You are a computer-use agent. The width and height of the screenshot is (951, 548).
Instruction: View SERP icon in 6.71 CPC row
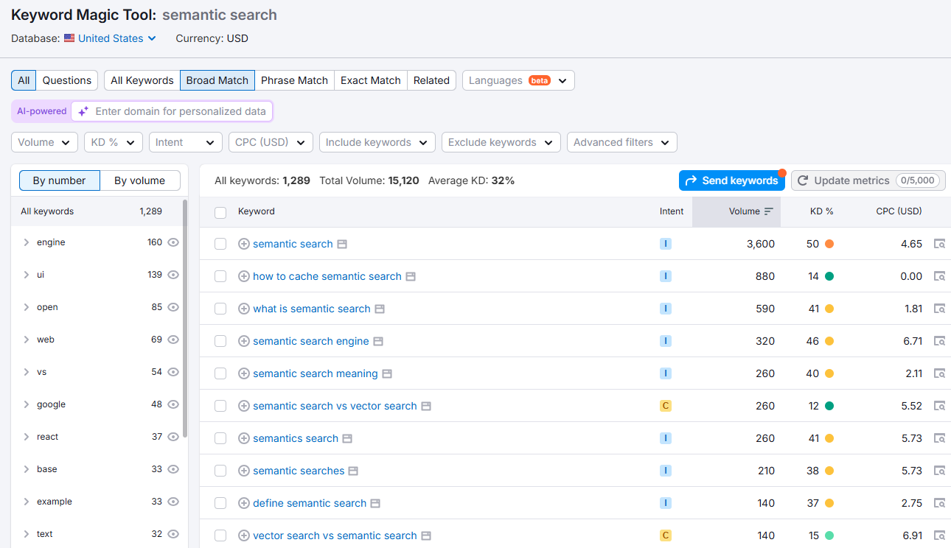[x=939, y=341]
